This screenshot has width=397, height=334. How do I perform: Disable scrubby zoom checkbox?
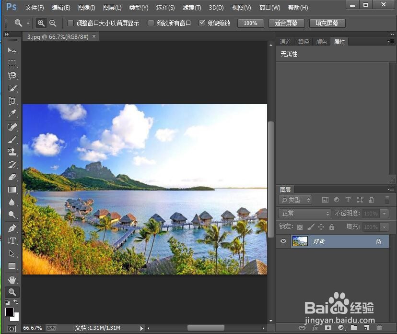click(202, 23)
